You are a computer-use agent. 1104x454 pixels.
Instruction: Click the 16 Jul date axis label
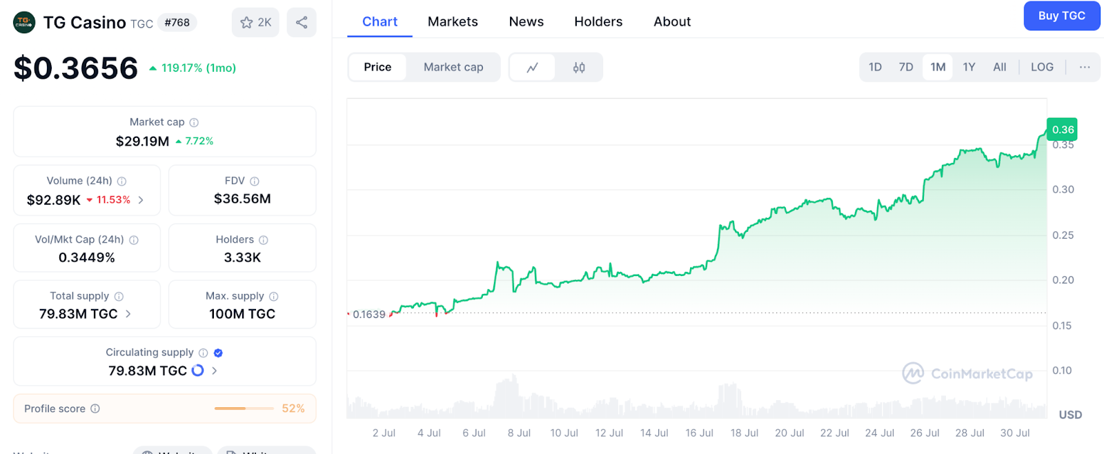click(699, 433)
